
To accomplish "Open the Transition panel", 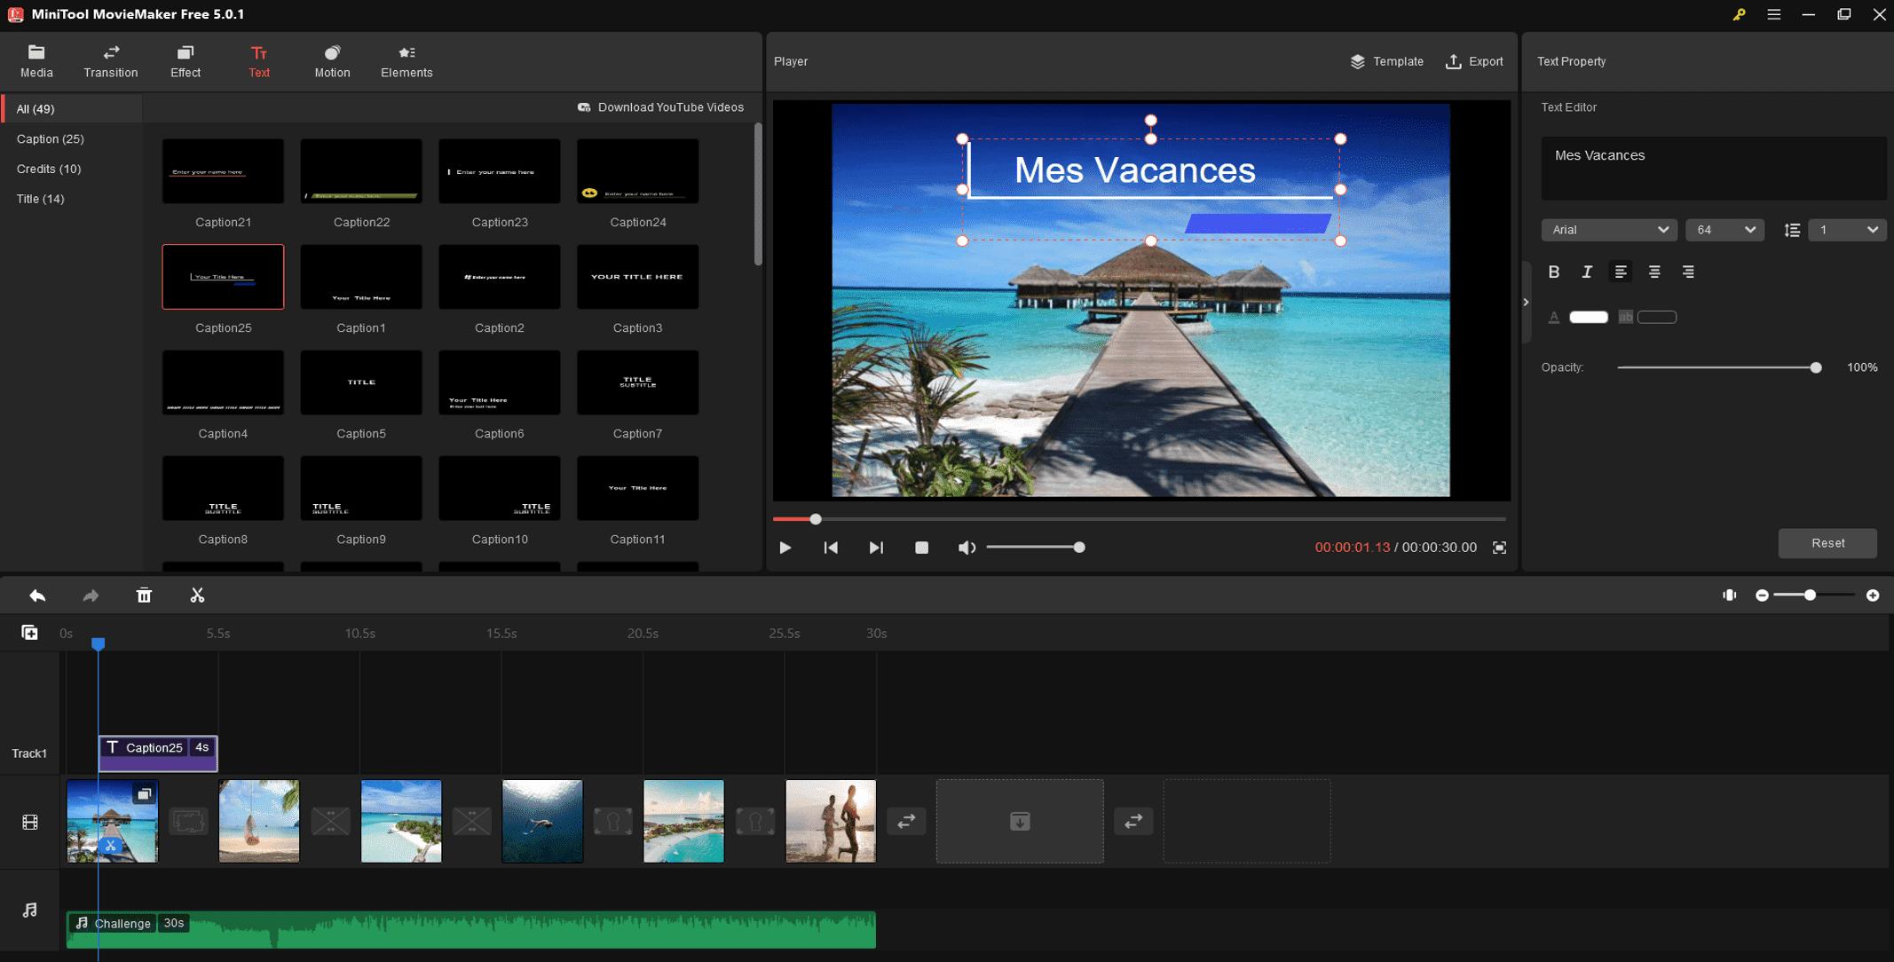I will (x=110, y=61).
